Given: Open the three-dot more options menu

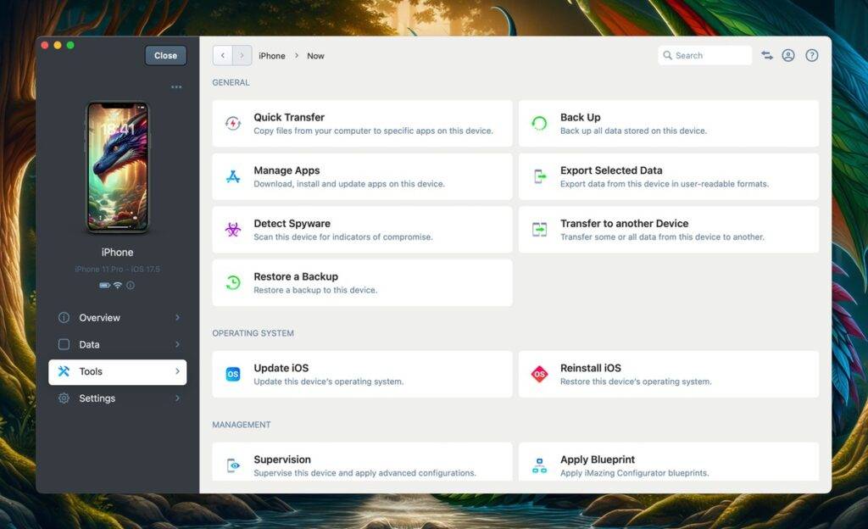Looking at the screenshot, I should (176, 86).
